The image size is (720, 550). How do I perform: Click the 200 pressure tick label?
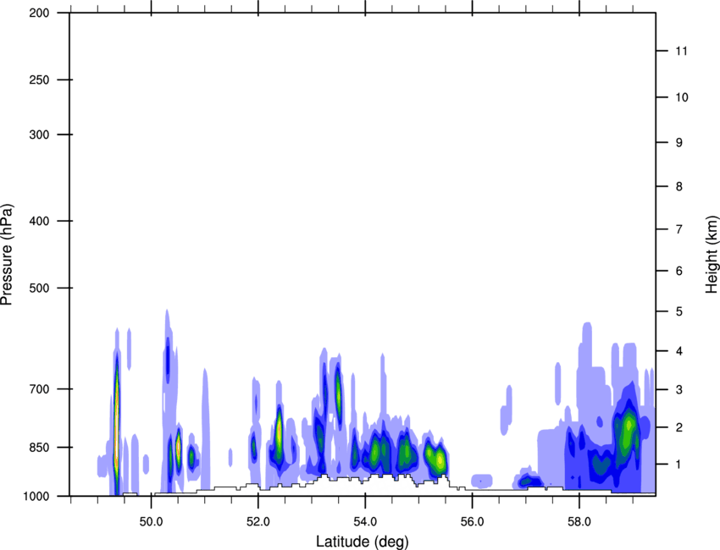coord(39,13)
